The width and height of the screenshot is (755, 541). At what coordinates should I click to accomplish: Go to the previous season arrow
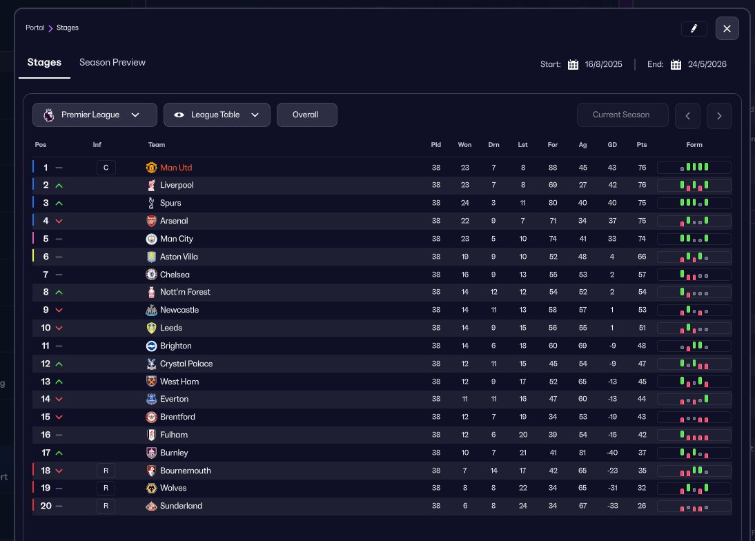point(687,115)
